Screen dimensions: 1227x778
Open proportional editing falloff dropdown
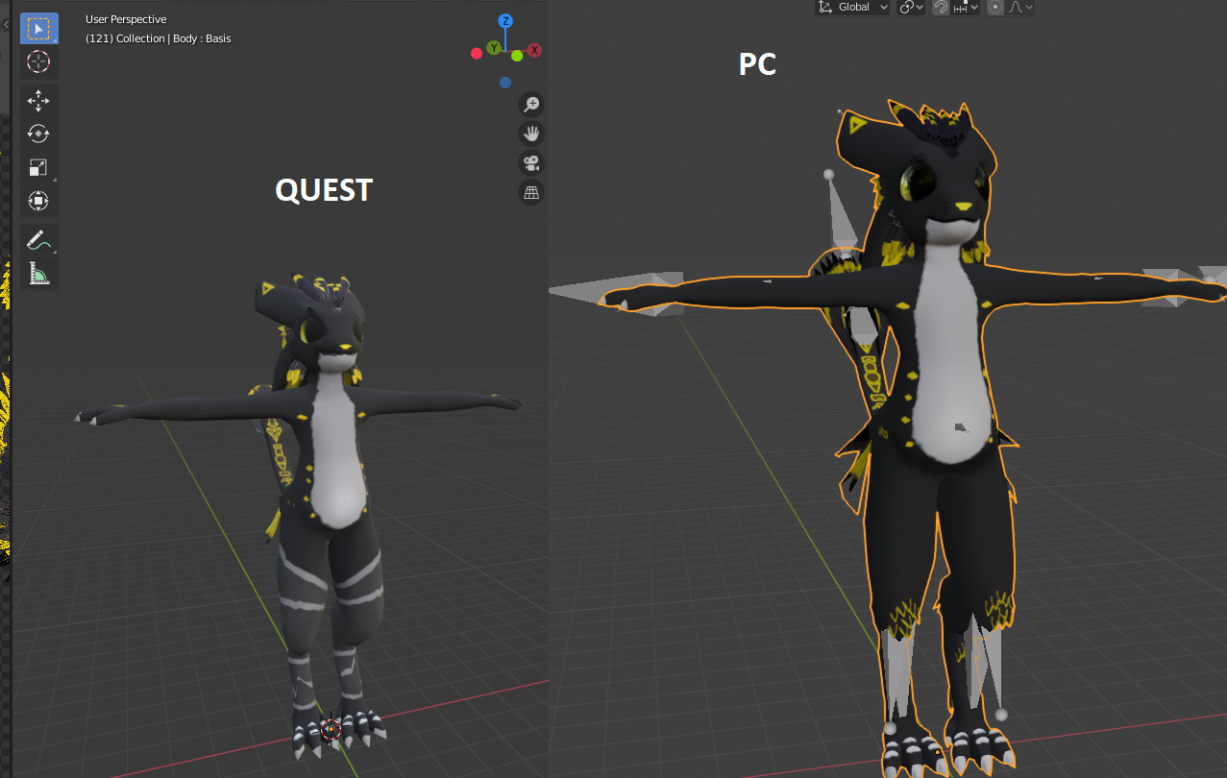(1020, 8)
